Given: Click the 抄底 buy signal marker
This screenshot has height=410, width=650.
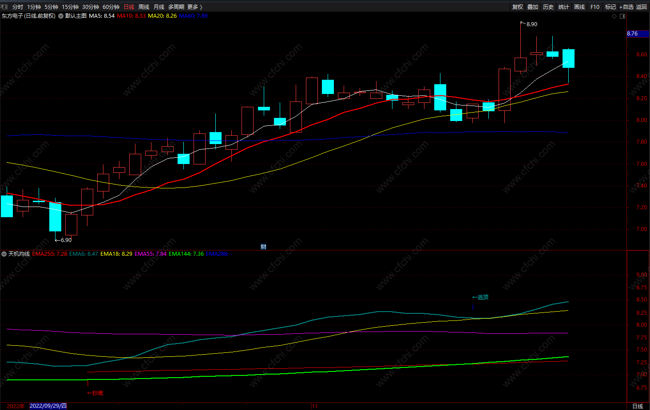Looking at the screenshot, I should tap(95, 393).
